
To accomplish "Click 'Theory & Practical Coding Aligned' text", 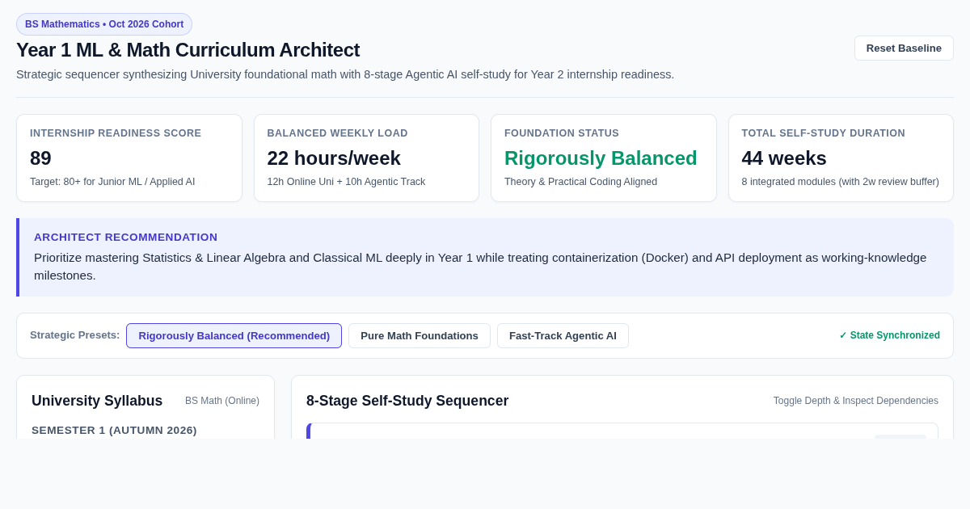I will [580, 182].
